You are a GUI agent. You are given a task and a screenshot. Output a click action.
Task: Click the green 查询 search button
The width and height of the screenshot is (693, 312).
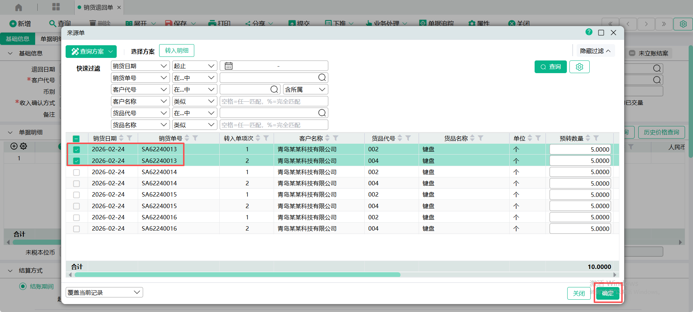(550, 67)
